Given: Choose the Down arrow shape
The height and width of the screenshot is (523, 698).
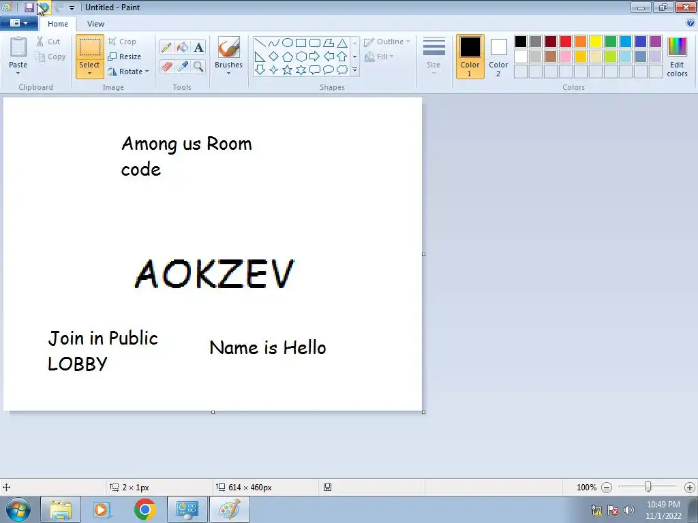Looking at the screenshot, I should coord(260,70).
